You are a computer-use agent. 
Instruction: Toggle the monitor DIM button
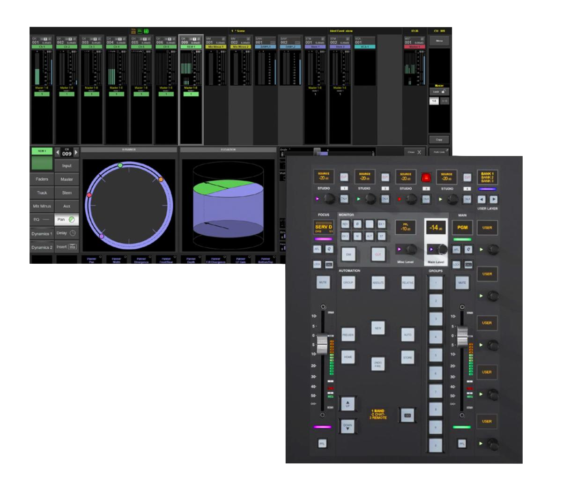[348, 253]
